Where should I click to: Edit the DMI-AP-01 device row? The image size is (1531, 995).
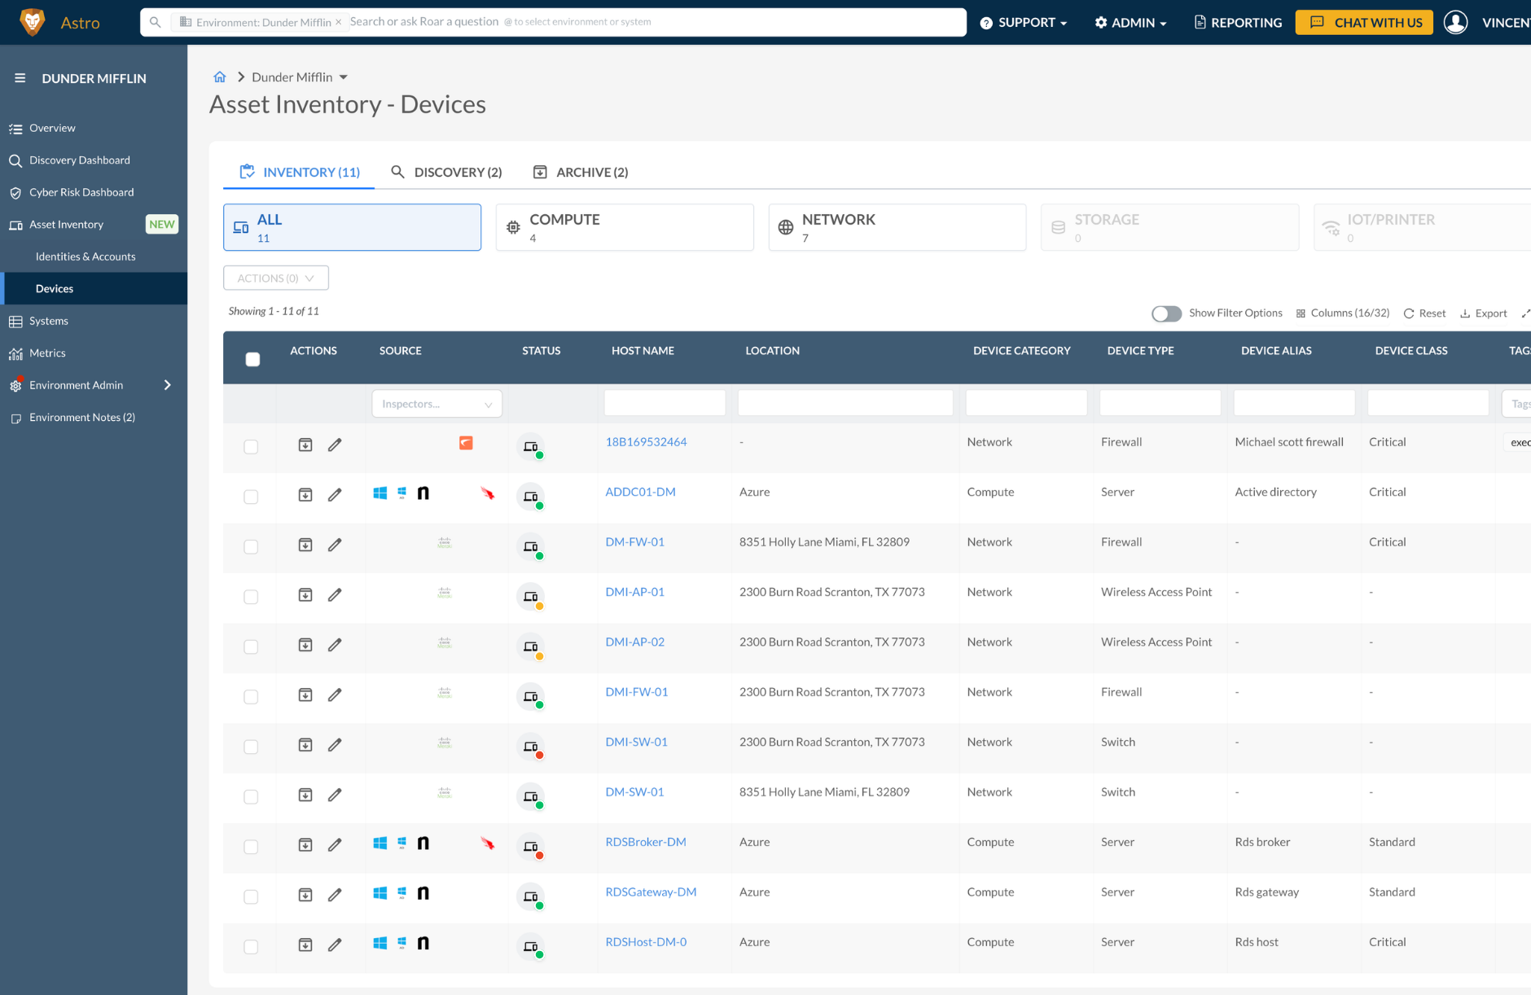[335, 594]
